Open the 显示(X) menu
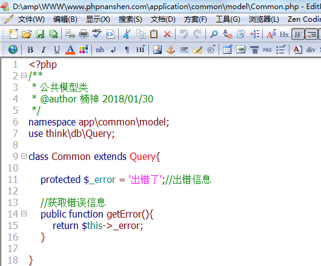321x266 pixels. (98, 19)
